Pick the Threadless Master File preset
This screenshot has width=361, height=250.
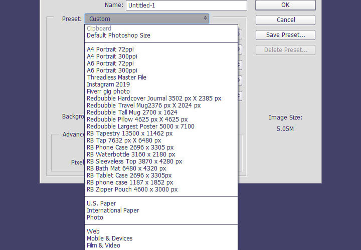[161, 77]
